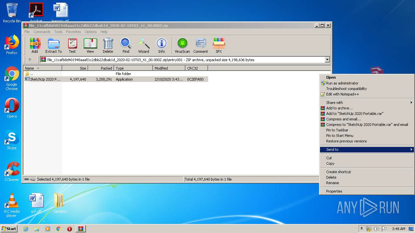Select Pin to Start Menu
Viewport: 415px width, 233px height.
(x=367, y=136)
